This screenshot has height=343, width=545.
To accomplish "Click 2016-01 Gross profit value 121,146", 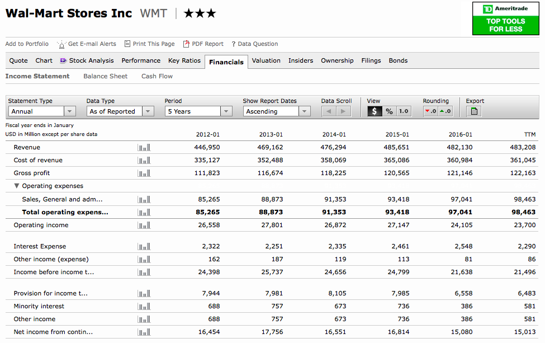I will coord(459,173).
